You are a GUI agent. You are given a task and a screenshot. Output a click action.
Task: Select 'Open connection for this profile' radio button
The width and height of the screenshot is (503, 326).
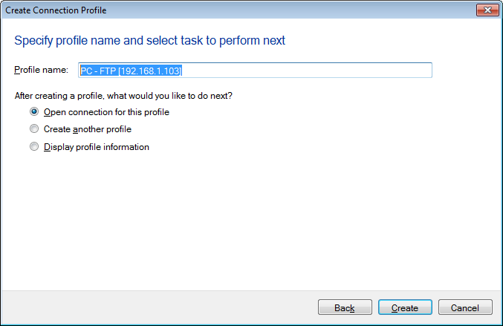click(34, 112)
